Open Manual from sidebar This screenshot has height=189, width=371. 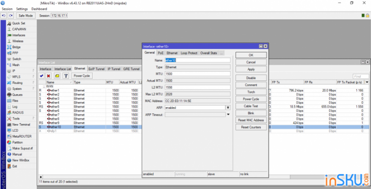[17, 154]
